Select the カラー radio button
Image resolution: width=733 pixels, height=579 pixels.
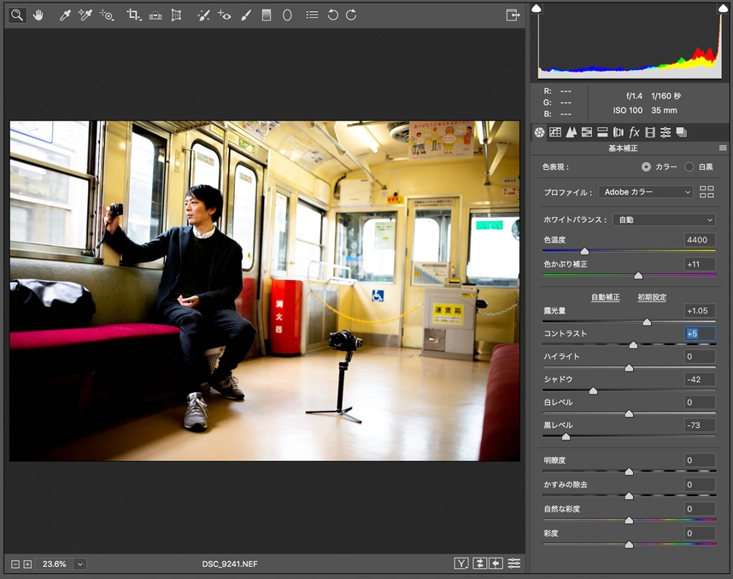click(x=646, y=167)
